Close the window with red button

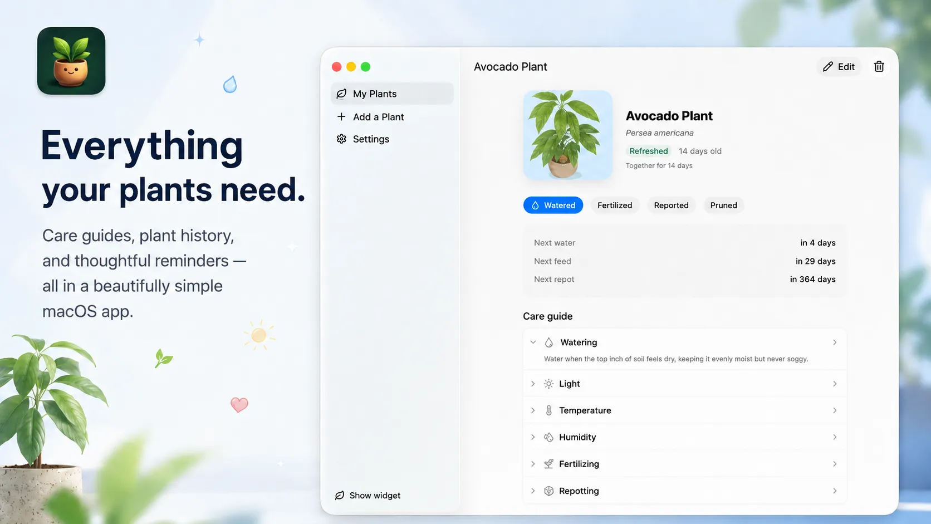pos(337,67)
